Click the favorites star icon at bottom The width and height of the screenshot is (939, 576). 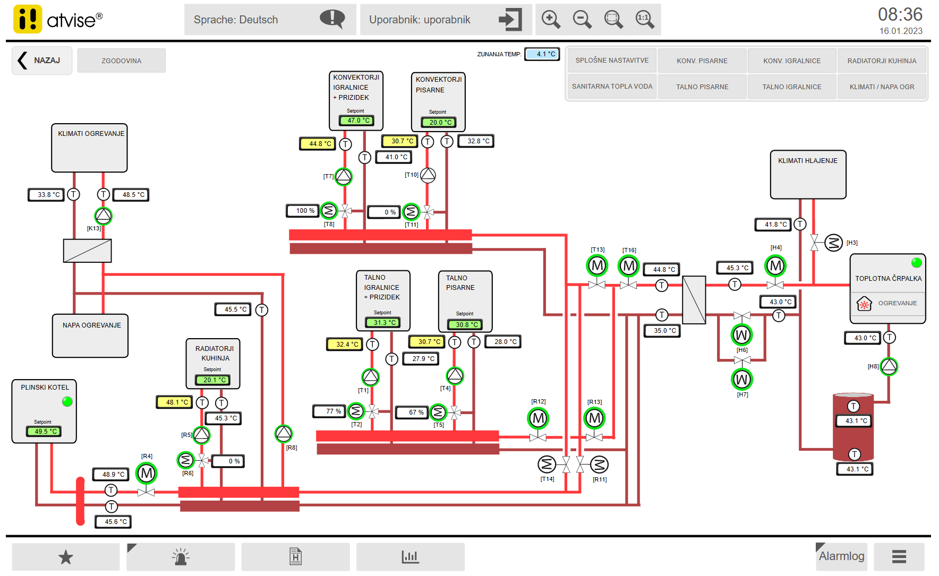(65, 557)
